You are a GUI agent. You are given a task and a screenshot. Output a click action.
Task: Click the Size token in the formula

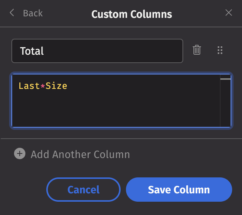57,86
